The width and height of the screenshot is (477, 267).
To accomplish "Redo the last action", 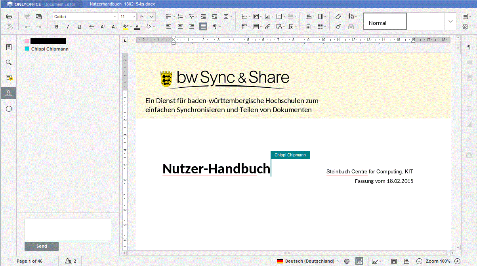I will pyautogui.click(x=39, y=27).
